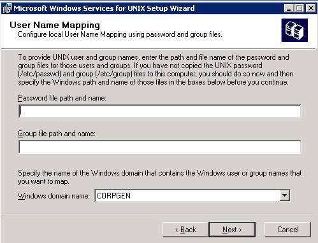This screenshot has height=243, width=318.
Task: Cancel the setup wizard
Action: point(287,230)
